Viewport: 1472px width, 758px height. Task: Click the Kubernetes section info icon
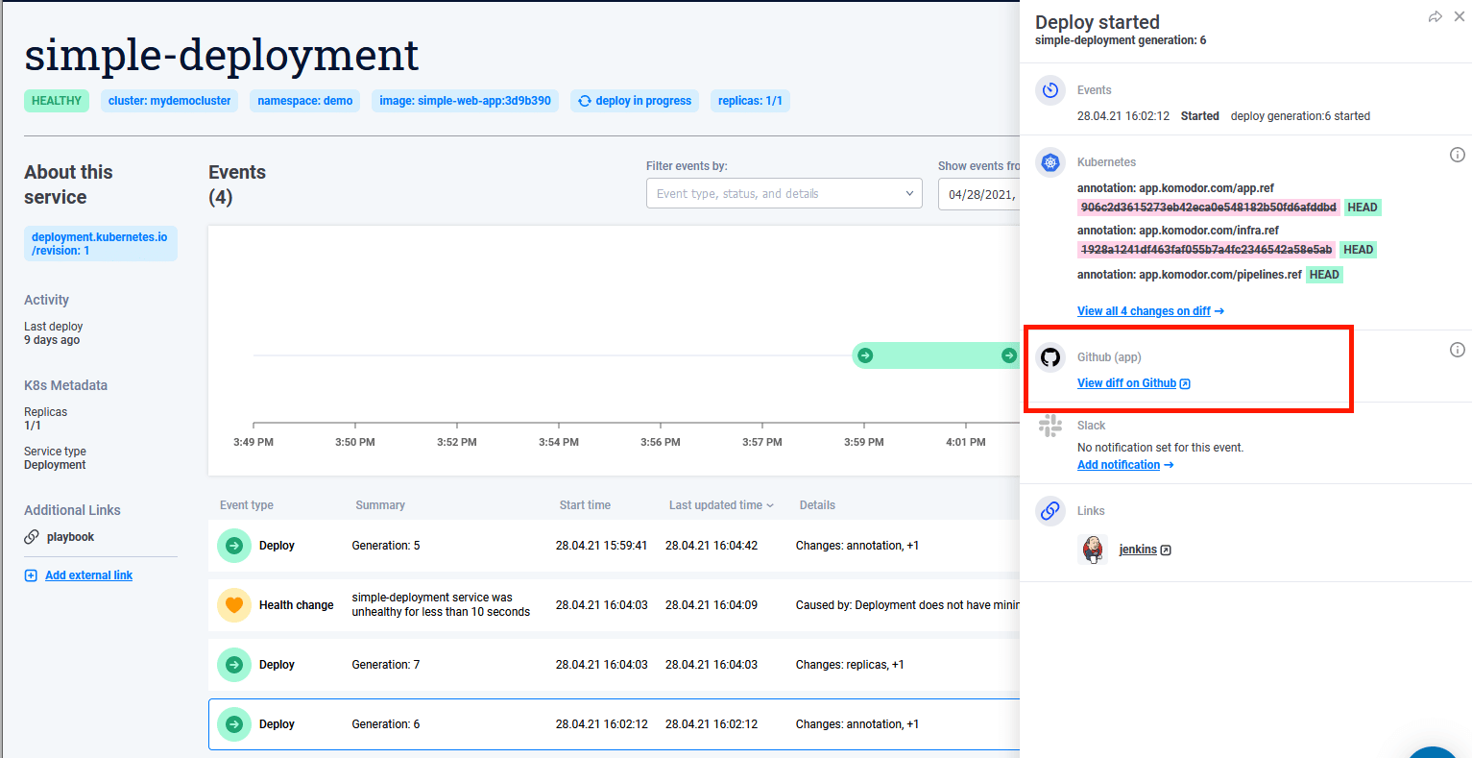pyautogui.click(x=1457, y=155)
